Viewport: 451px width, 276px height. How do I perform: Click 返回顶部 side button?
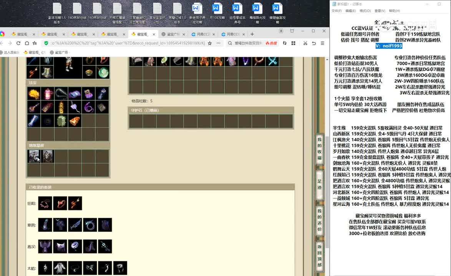tap(320, 256)
